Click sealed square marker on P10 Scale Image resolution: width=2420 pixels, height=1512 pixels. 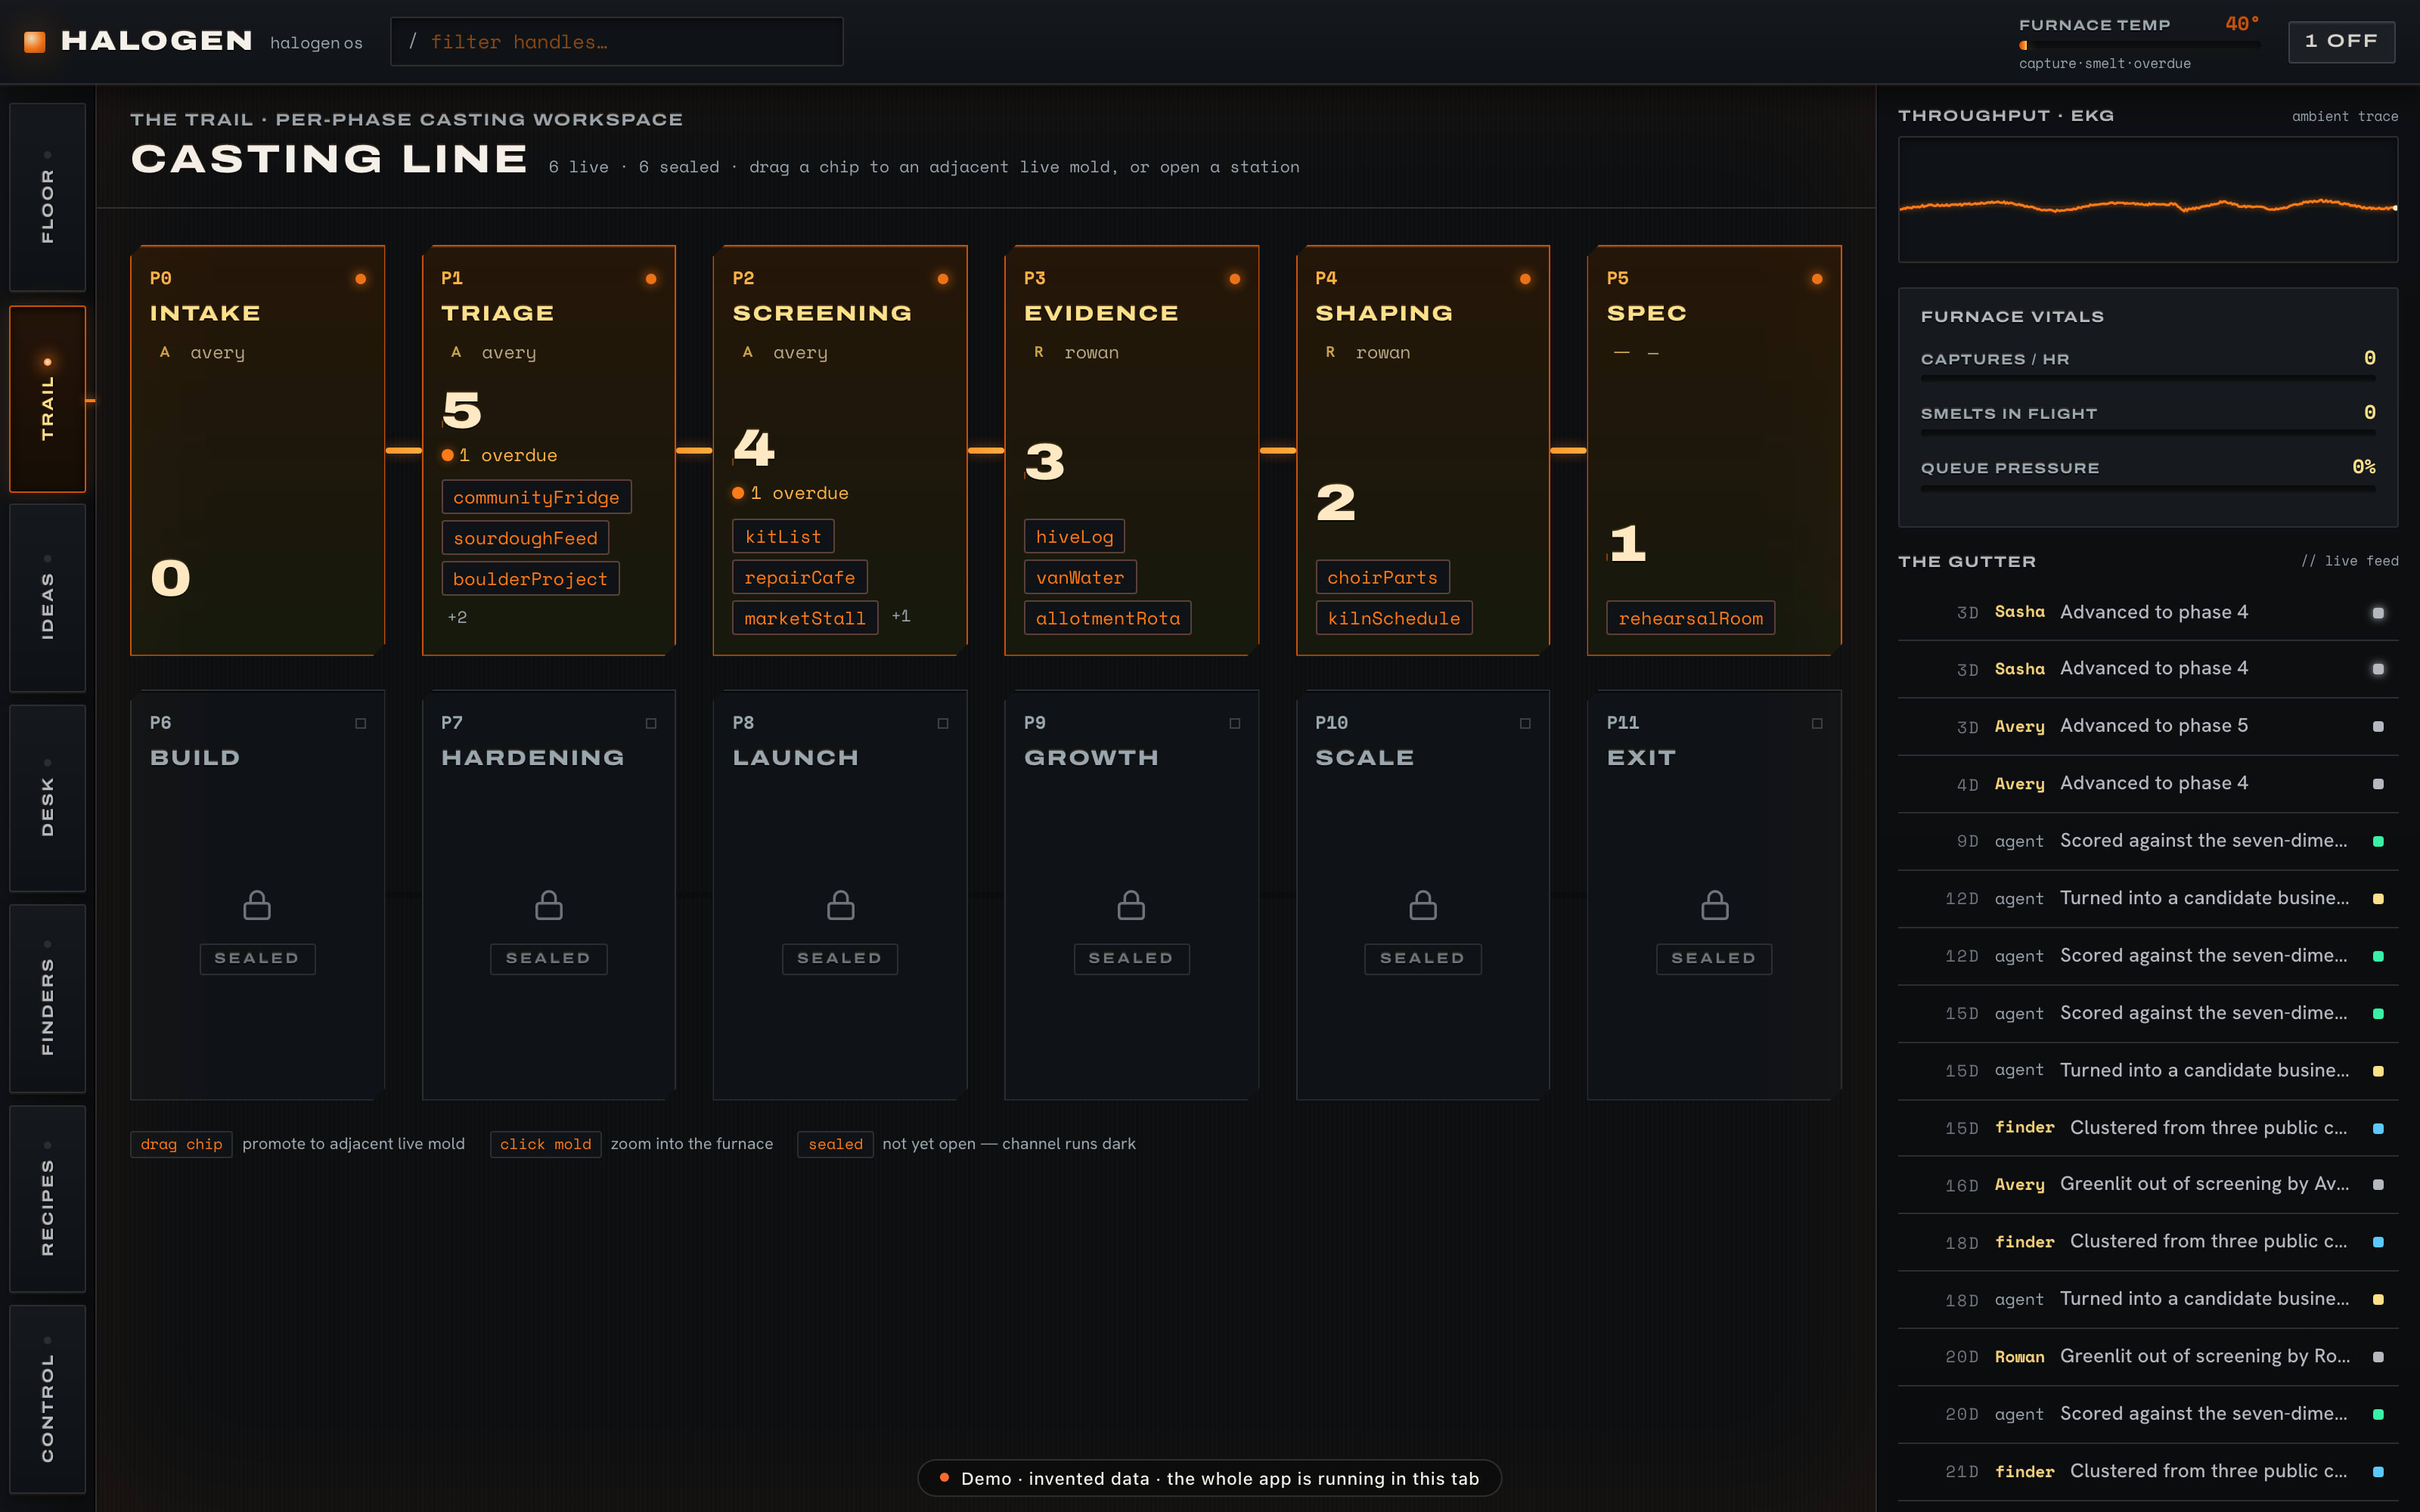1525,723
